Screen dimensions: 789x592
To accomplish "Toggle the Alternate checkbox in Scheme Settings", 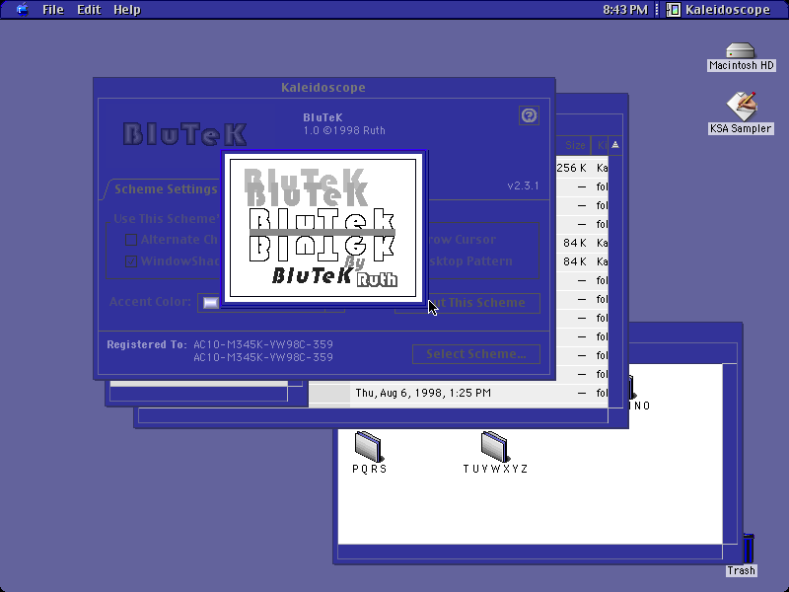I will click(131, 240).
